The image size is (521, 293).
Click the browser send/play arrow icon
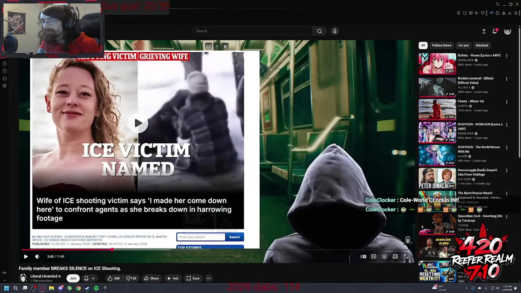[477, 13]
